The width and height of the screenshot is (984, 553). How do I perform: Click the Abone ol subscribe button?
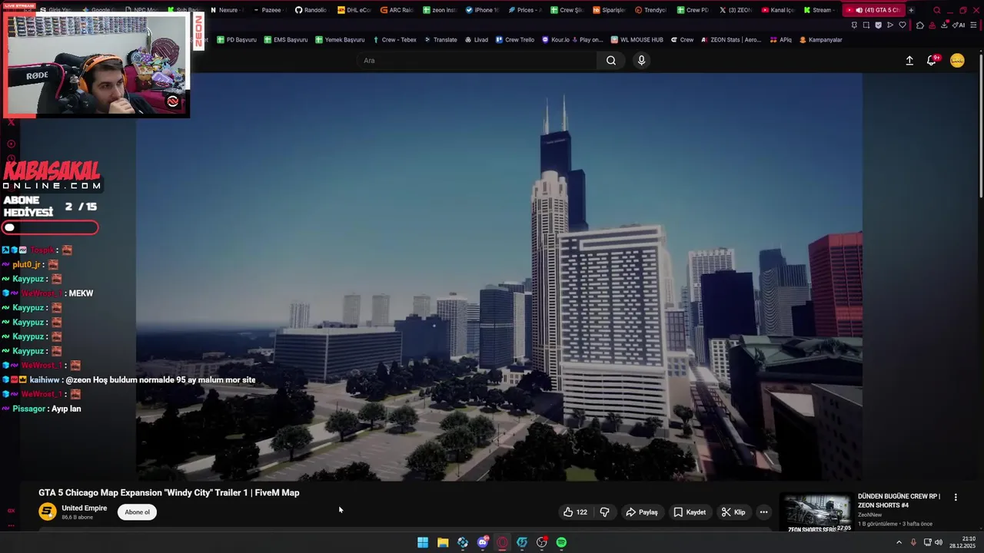[x=137, y=512]
